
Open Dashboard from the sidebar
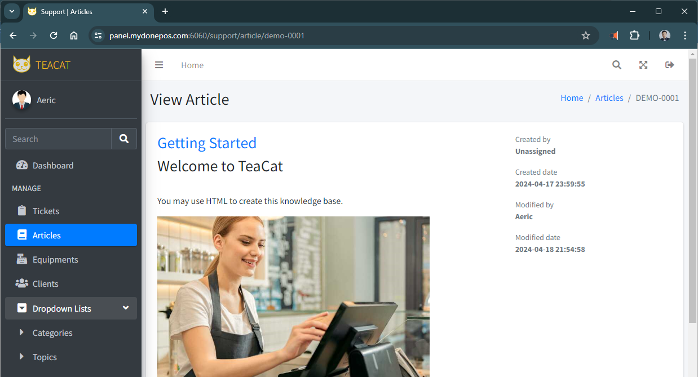(71, 165)
